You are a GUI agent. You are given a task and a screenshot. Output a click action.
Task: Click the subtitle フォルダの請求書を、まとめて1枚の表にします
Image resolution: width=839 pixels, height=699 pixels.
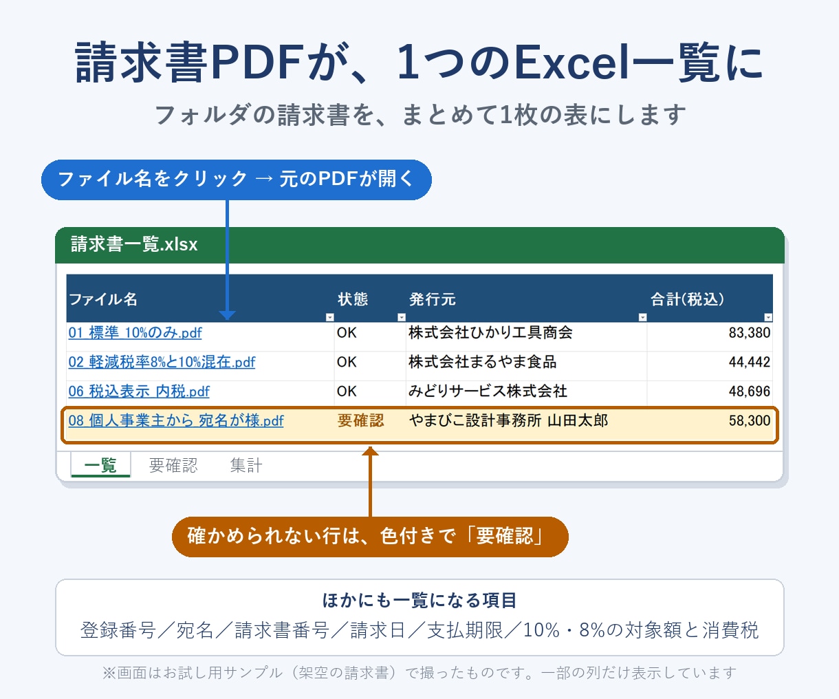tap(419, 115)
